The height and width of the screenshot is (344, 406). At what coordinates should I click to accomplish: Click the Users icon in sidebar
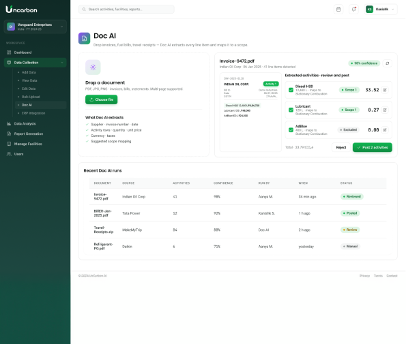point(9,154)
